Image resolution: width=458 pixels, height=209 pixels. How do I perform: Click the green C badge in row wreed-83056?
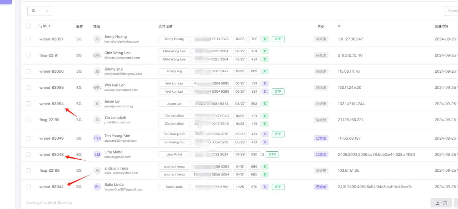tap(265, 71)
